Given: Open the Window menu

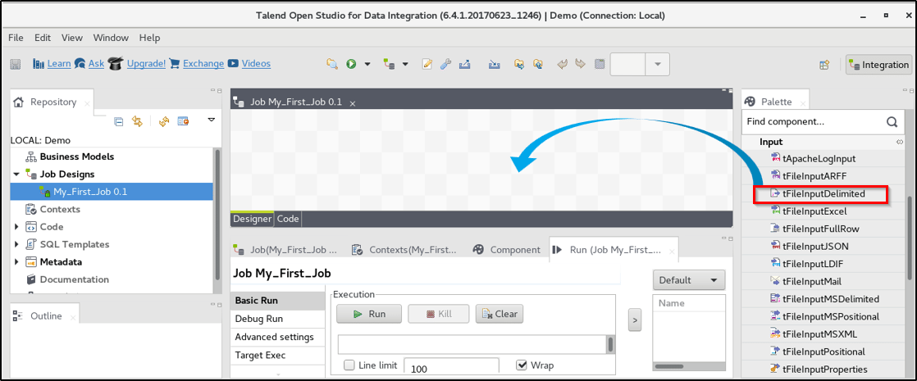Looking at the screenshot, I should click(111, 38).
